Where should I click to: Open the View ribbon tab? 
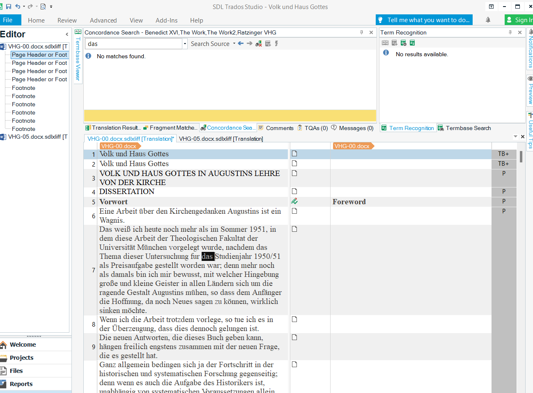click(136, 20)
